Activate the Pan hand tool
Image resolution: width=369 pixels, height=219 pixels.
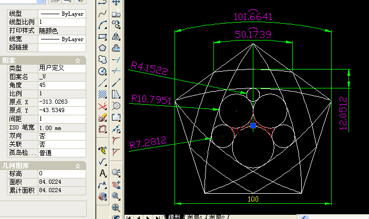116,185
